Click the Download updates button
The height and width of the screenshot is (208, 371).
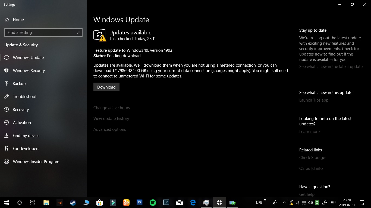point(106,87)
